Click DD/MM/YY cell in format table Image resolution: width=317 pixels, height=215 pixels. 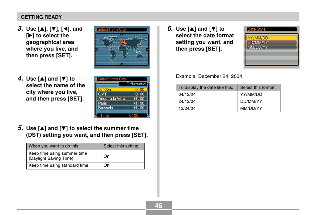pyautogui.click(x=259, y=102)
